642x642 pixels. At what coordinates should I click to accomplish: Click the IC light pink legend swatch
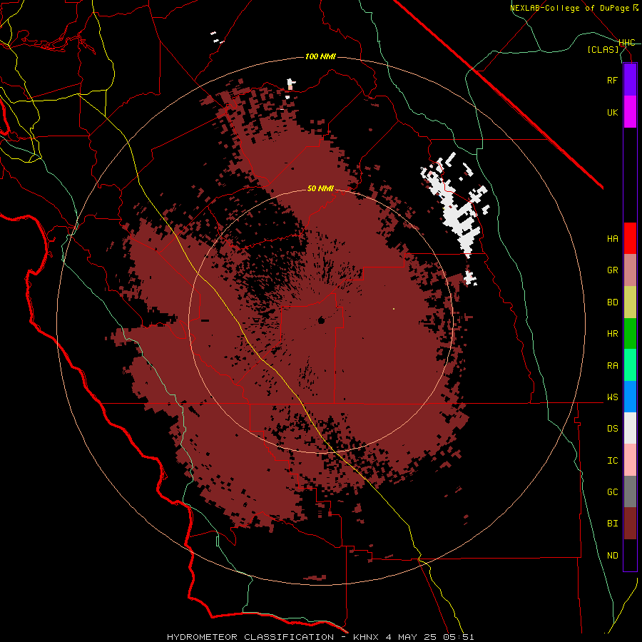[x=630, y=460]
